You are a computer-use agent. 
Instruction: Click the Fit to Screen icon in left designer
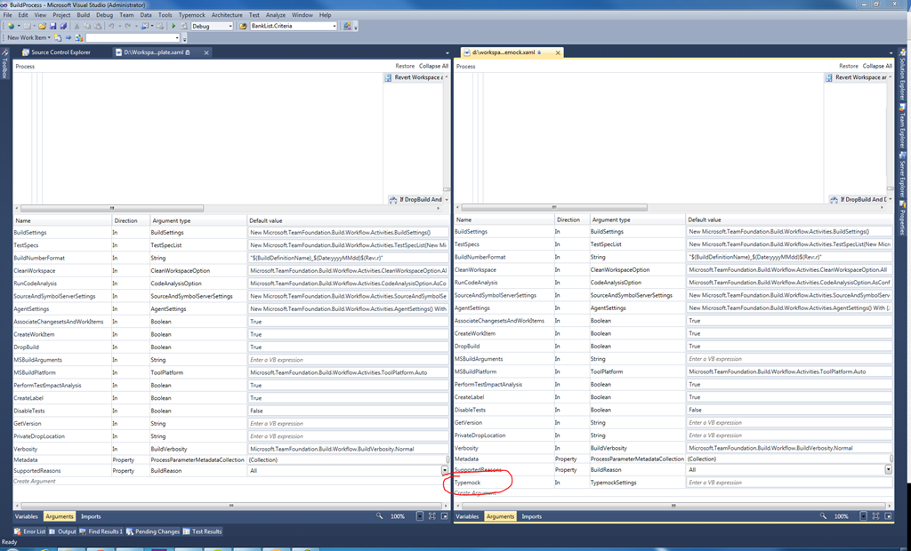431,515
